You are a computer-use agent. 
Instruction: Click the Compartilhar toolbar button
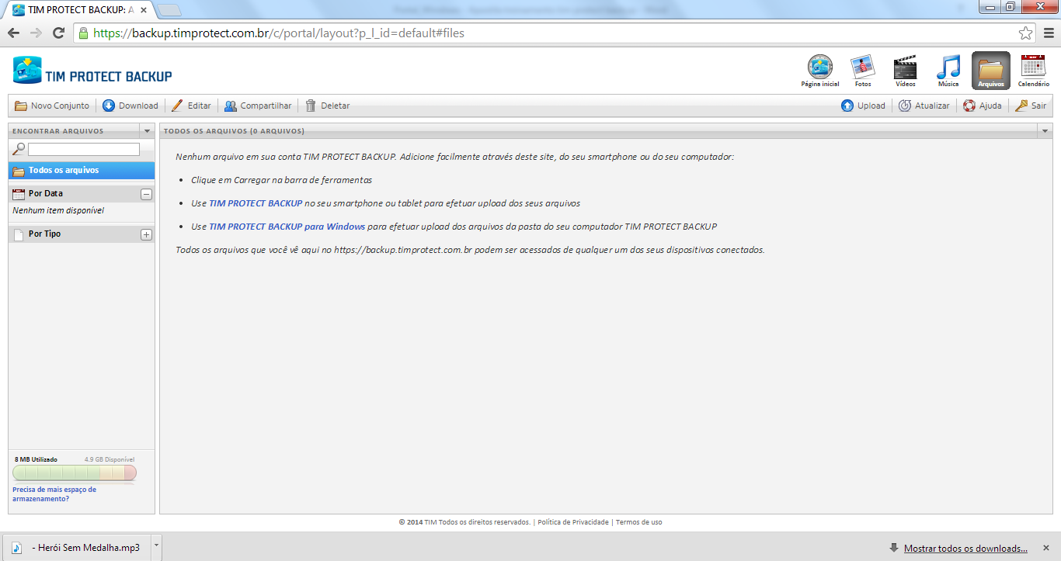pos(258,106)
